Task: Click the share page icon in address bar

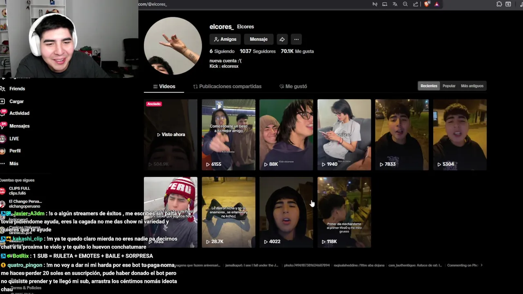Action: click(x=416, y=4)
